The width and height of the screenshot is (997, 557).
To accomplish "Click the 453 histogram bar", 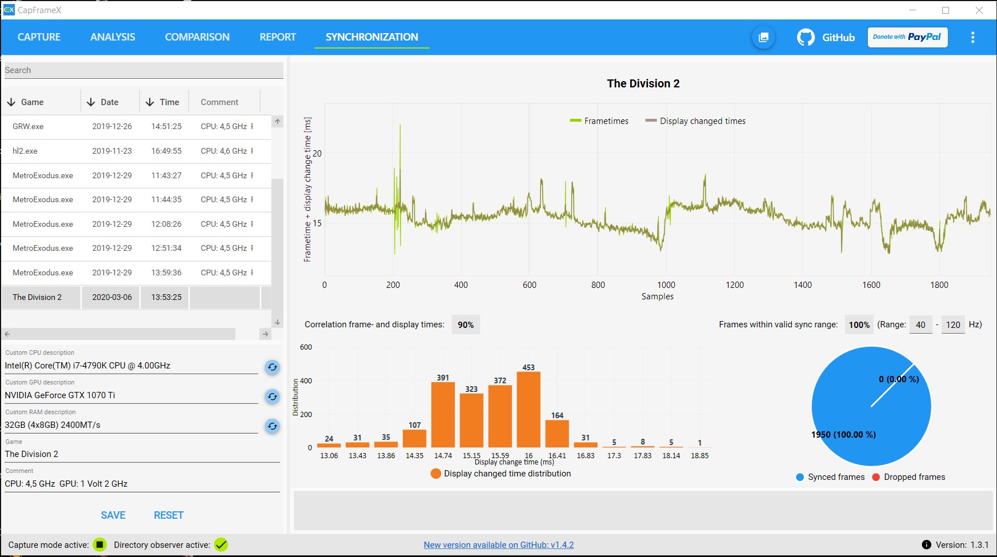I will [x=528, y=410].
